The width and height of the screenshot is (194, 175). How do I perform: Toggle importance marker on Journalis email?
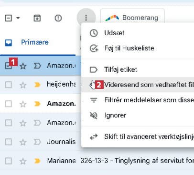click(37, 142)
